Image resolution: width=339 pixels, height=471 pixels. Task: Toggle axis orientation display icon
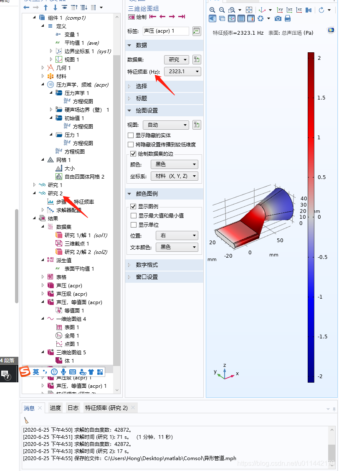[232, 19]
